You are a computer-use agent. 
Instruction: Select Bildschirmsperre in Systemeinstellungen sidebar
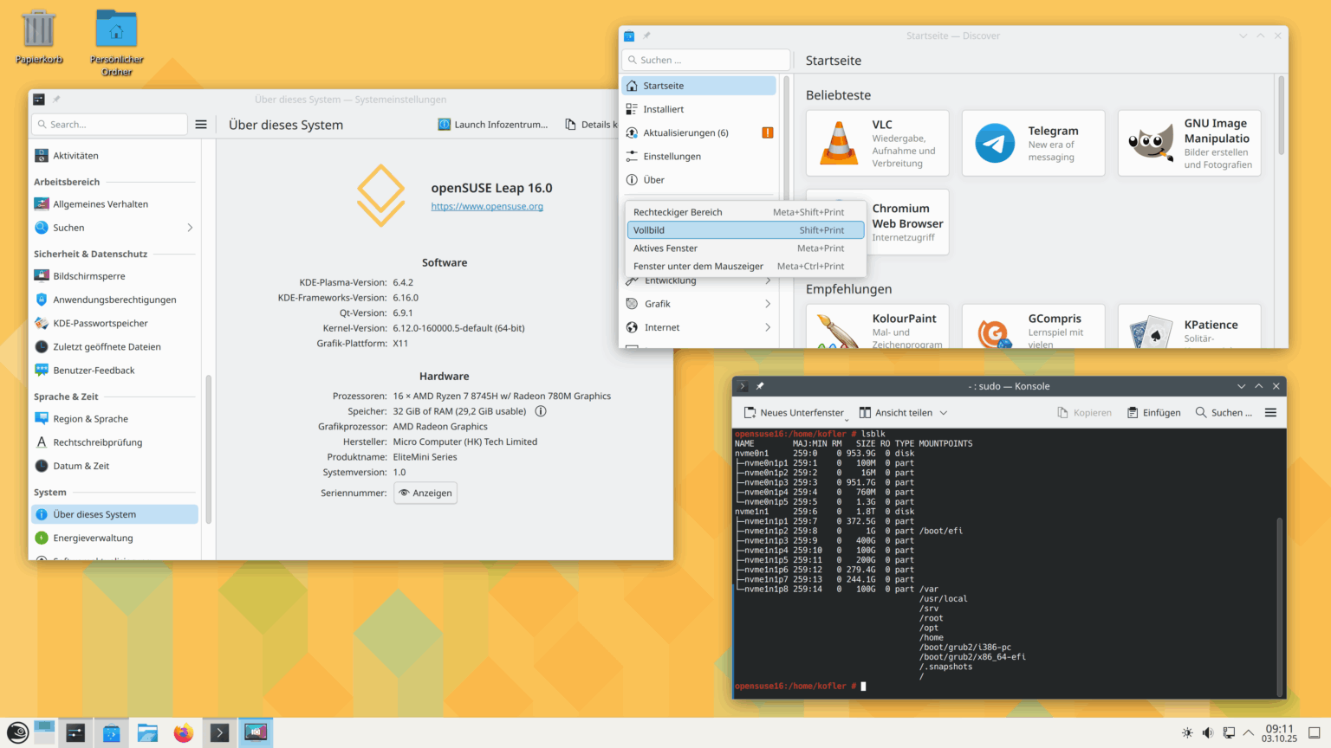click(88, 275)
